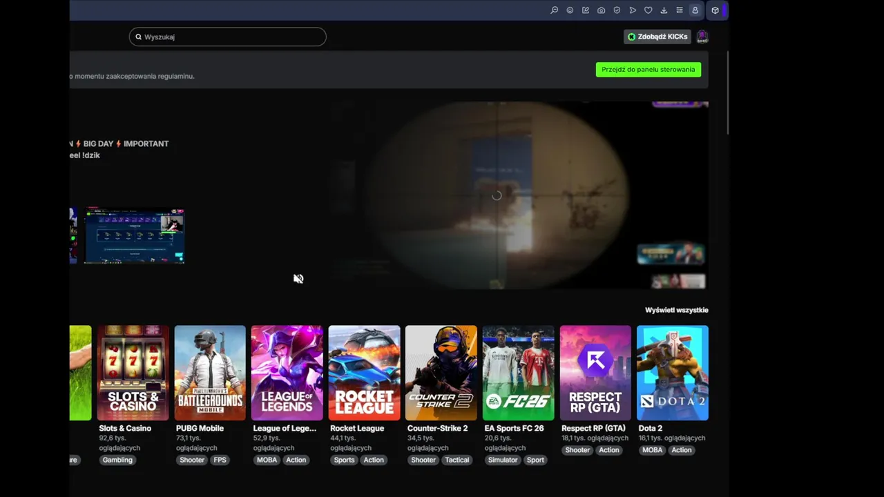
Task: Select the Gambling tag under Slots & Casino
Action: tap(117, 460)
